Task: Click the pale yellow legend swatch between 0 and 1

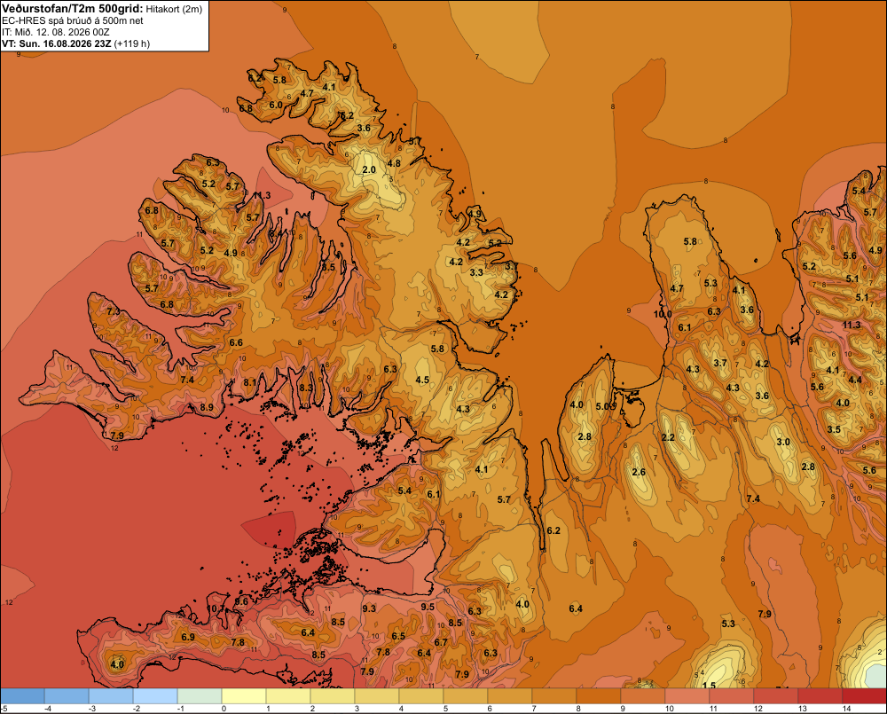Action: pyautogui.click(x=244, y=696)
